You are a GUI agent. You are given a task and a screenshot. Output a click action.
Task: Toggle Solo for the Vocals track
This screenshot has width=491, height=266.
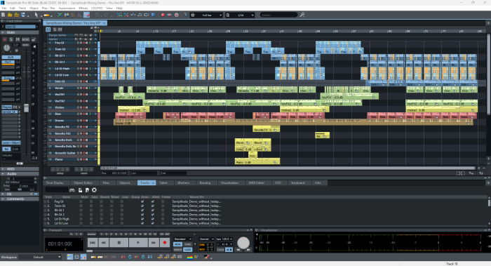point(79,88)
